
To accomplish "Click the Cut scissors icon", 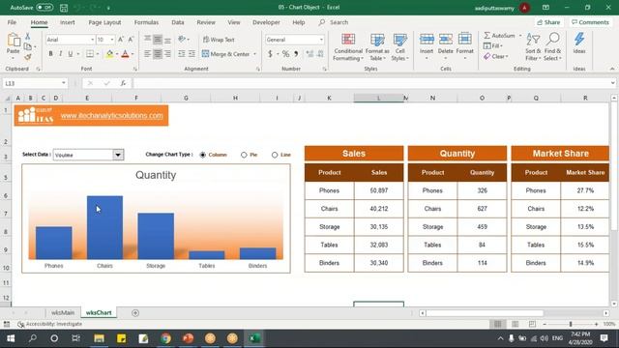I will point(28,37).
